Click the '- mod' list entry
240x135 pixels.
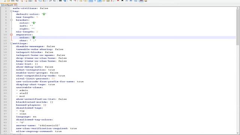20,96
